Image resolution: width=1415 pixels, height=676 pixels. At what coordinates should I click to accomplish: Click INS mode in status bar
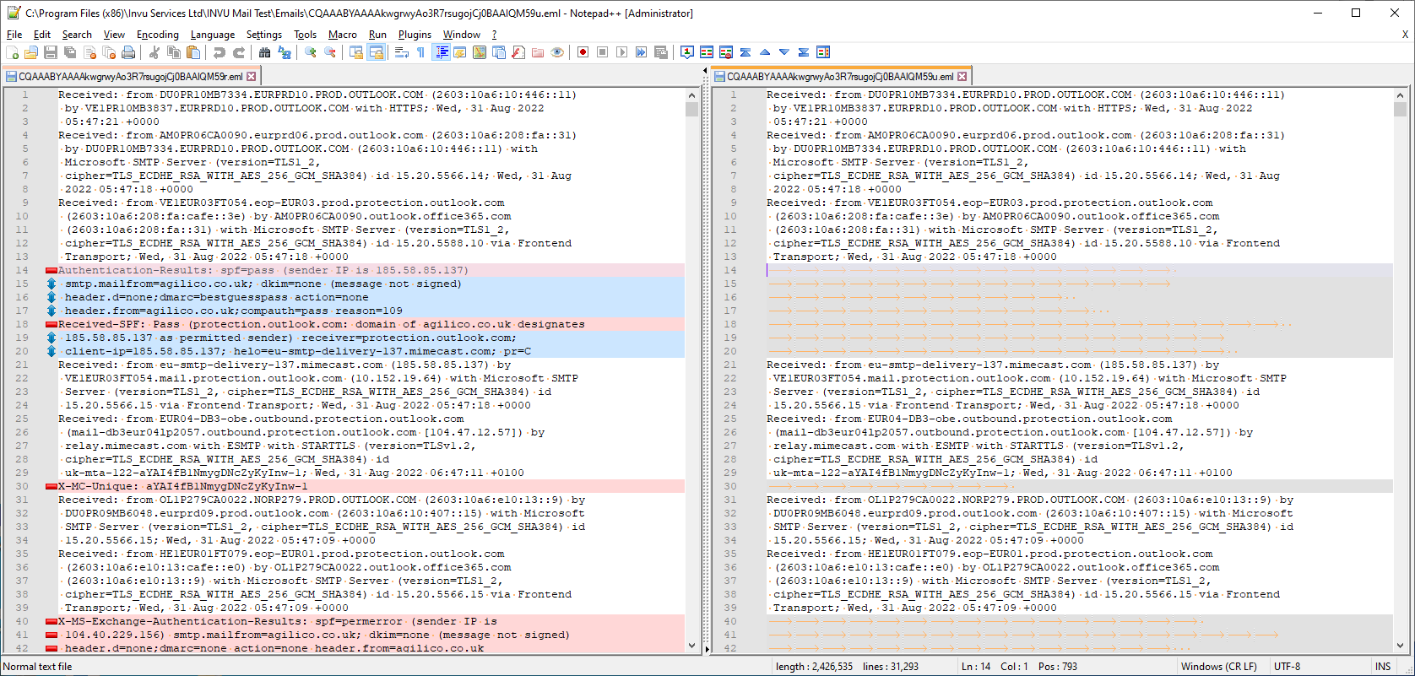tap(1383, 667)
